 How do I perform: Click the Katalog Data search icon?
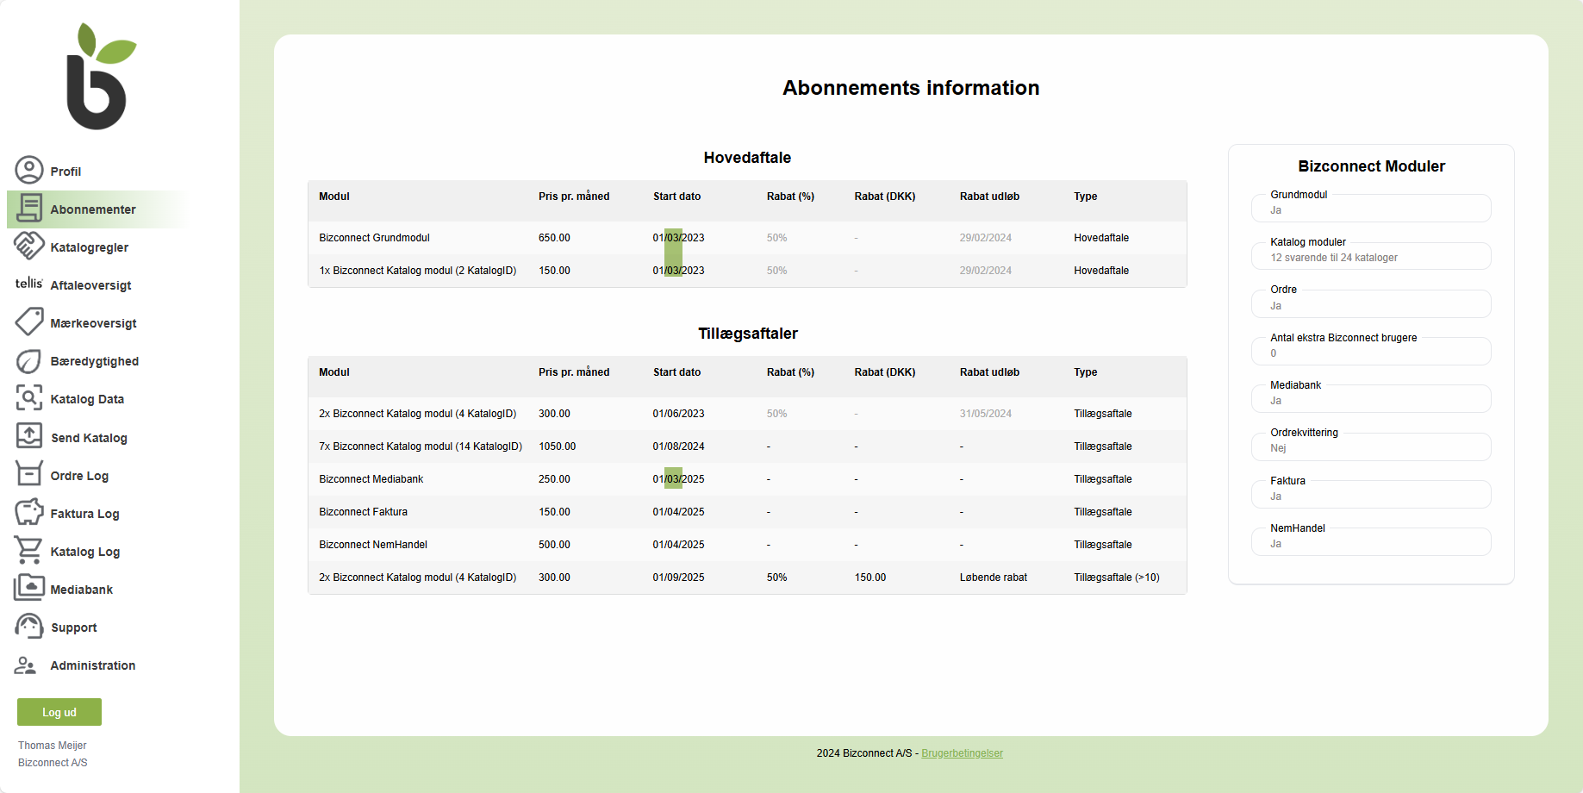point(29,398)
